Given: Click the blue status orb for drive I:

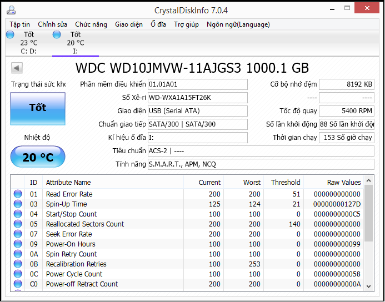Looking at the screenshot, I should click(57, 34).
